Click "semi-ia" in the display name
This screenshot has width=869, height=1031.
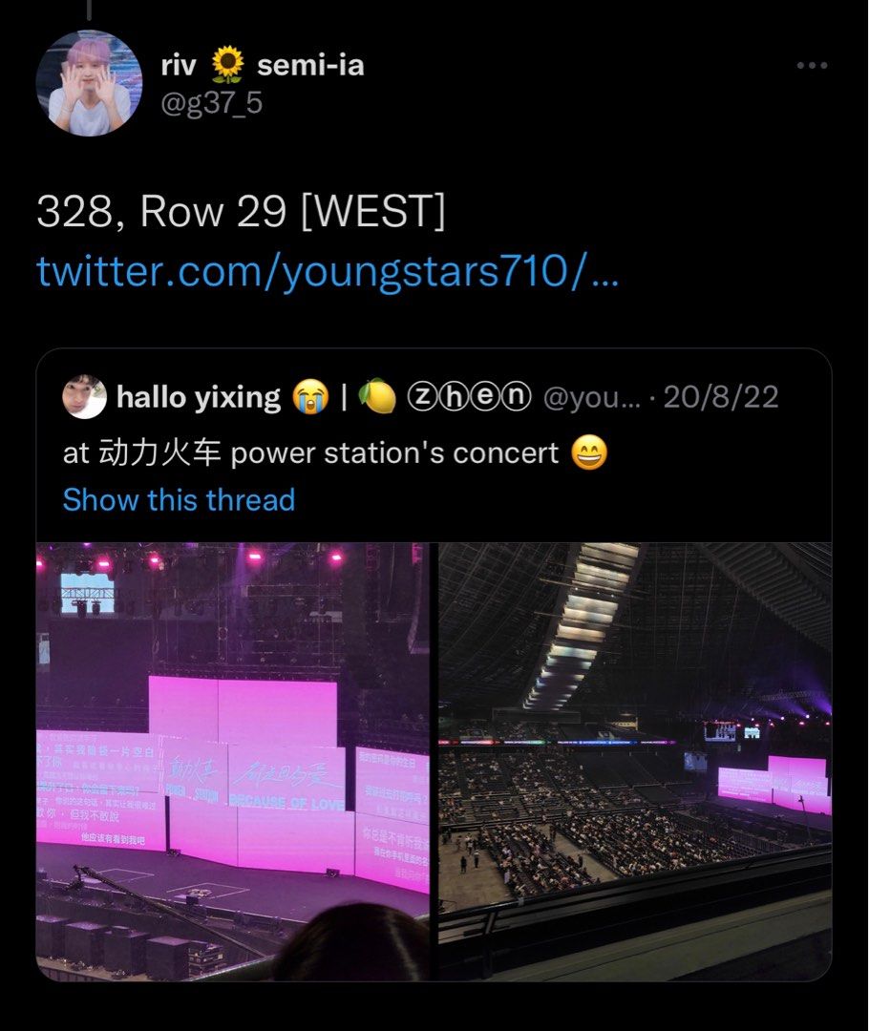[x=310, y=65]
